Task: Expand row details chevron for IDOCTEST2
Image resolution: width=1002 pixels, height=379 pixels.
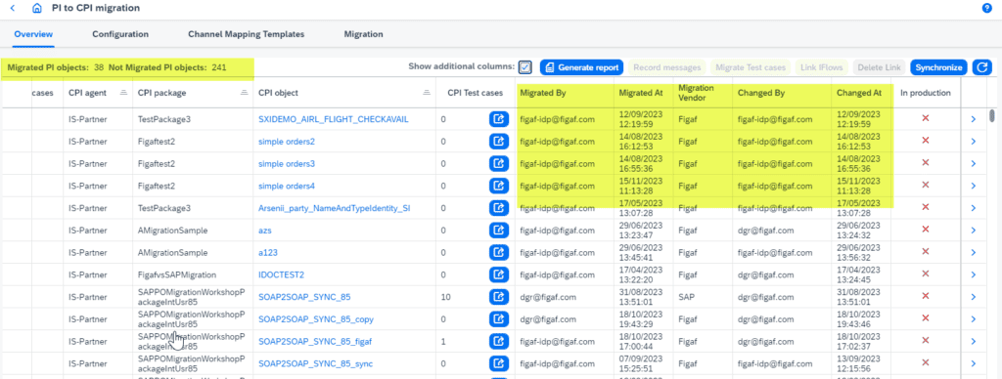Action: coord(974,274)
